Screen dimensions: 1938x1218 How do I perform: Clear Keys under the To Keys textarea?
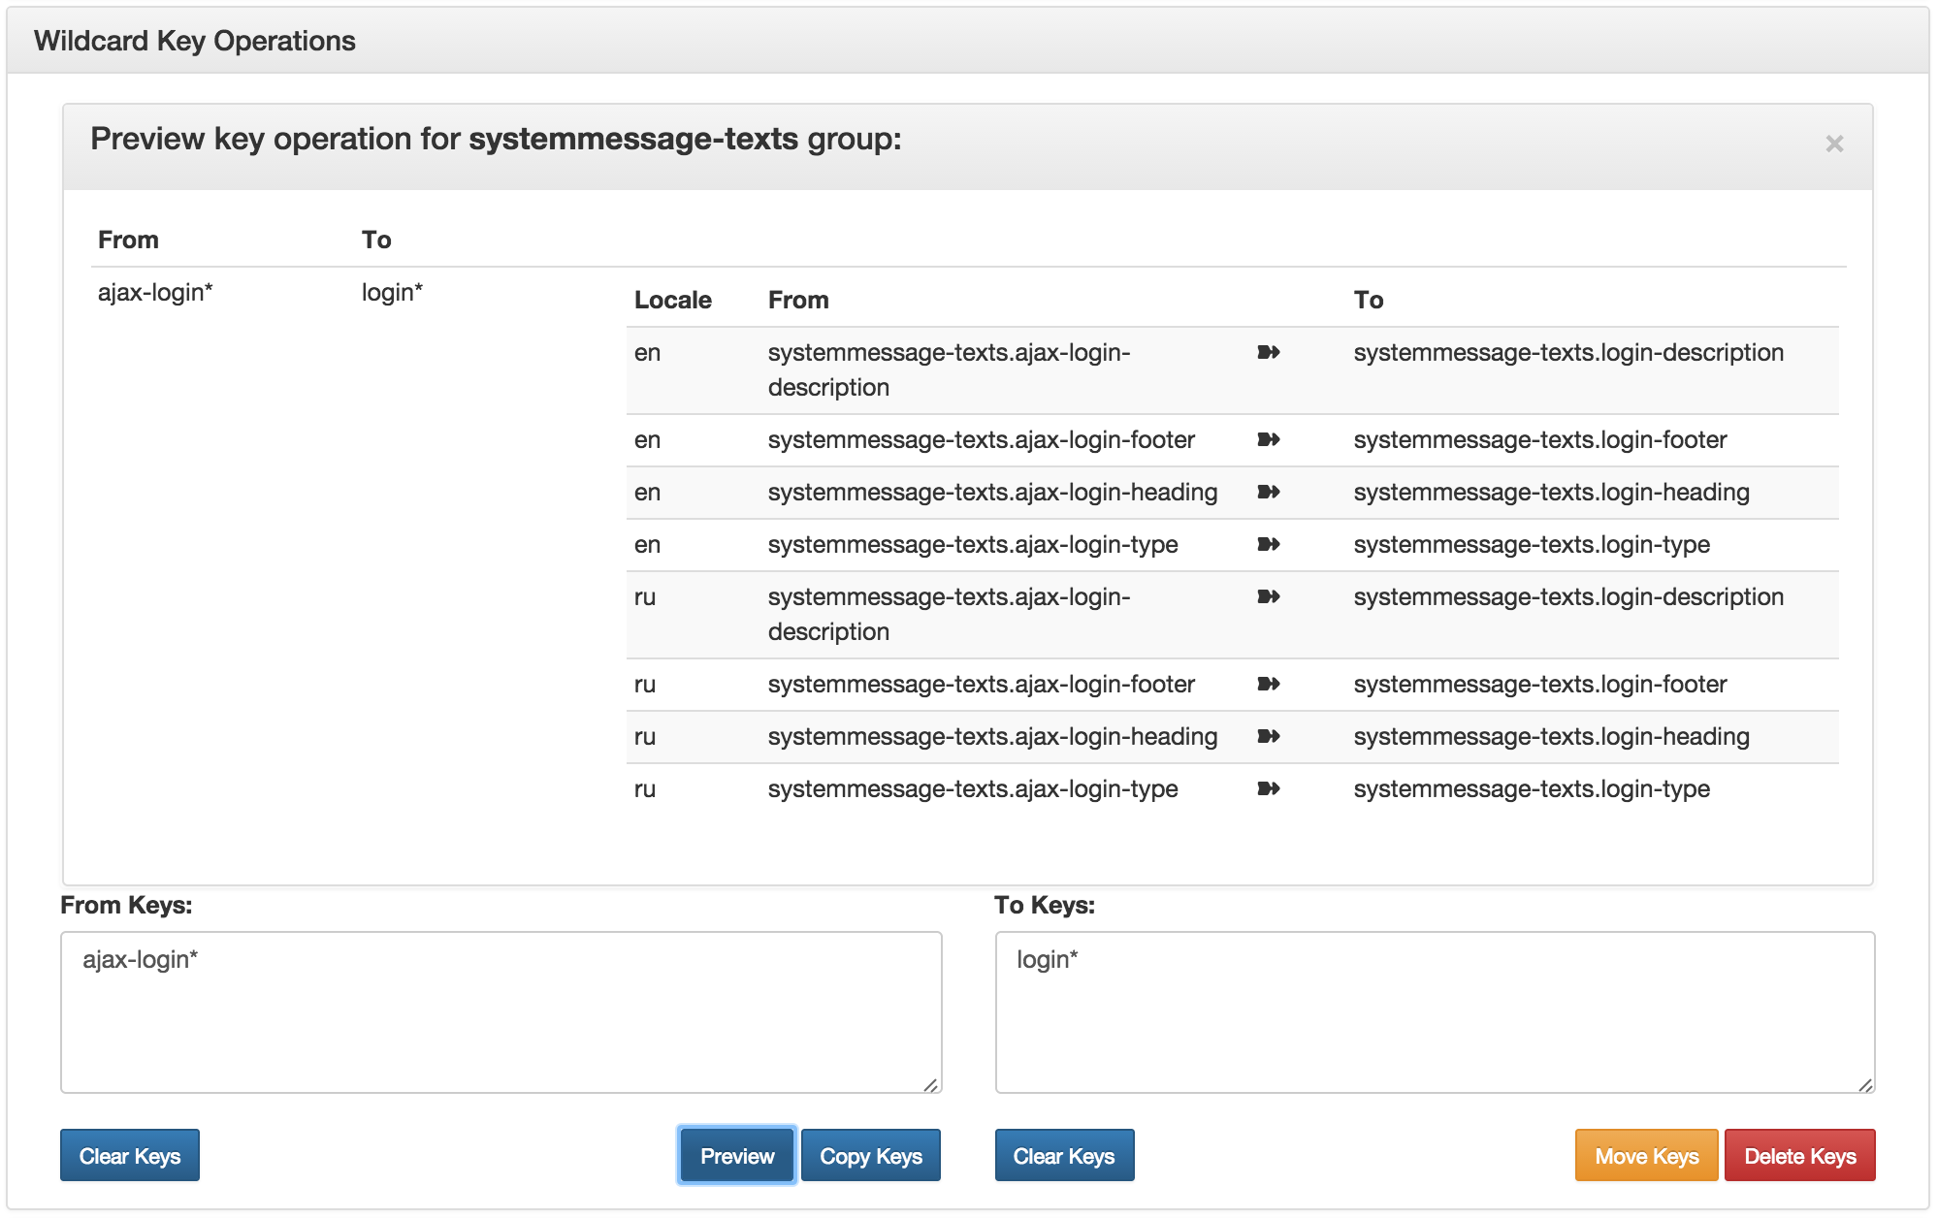(1064, 1155)
